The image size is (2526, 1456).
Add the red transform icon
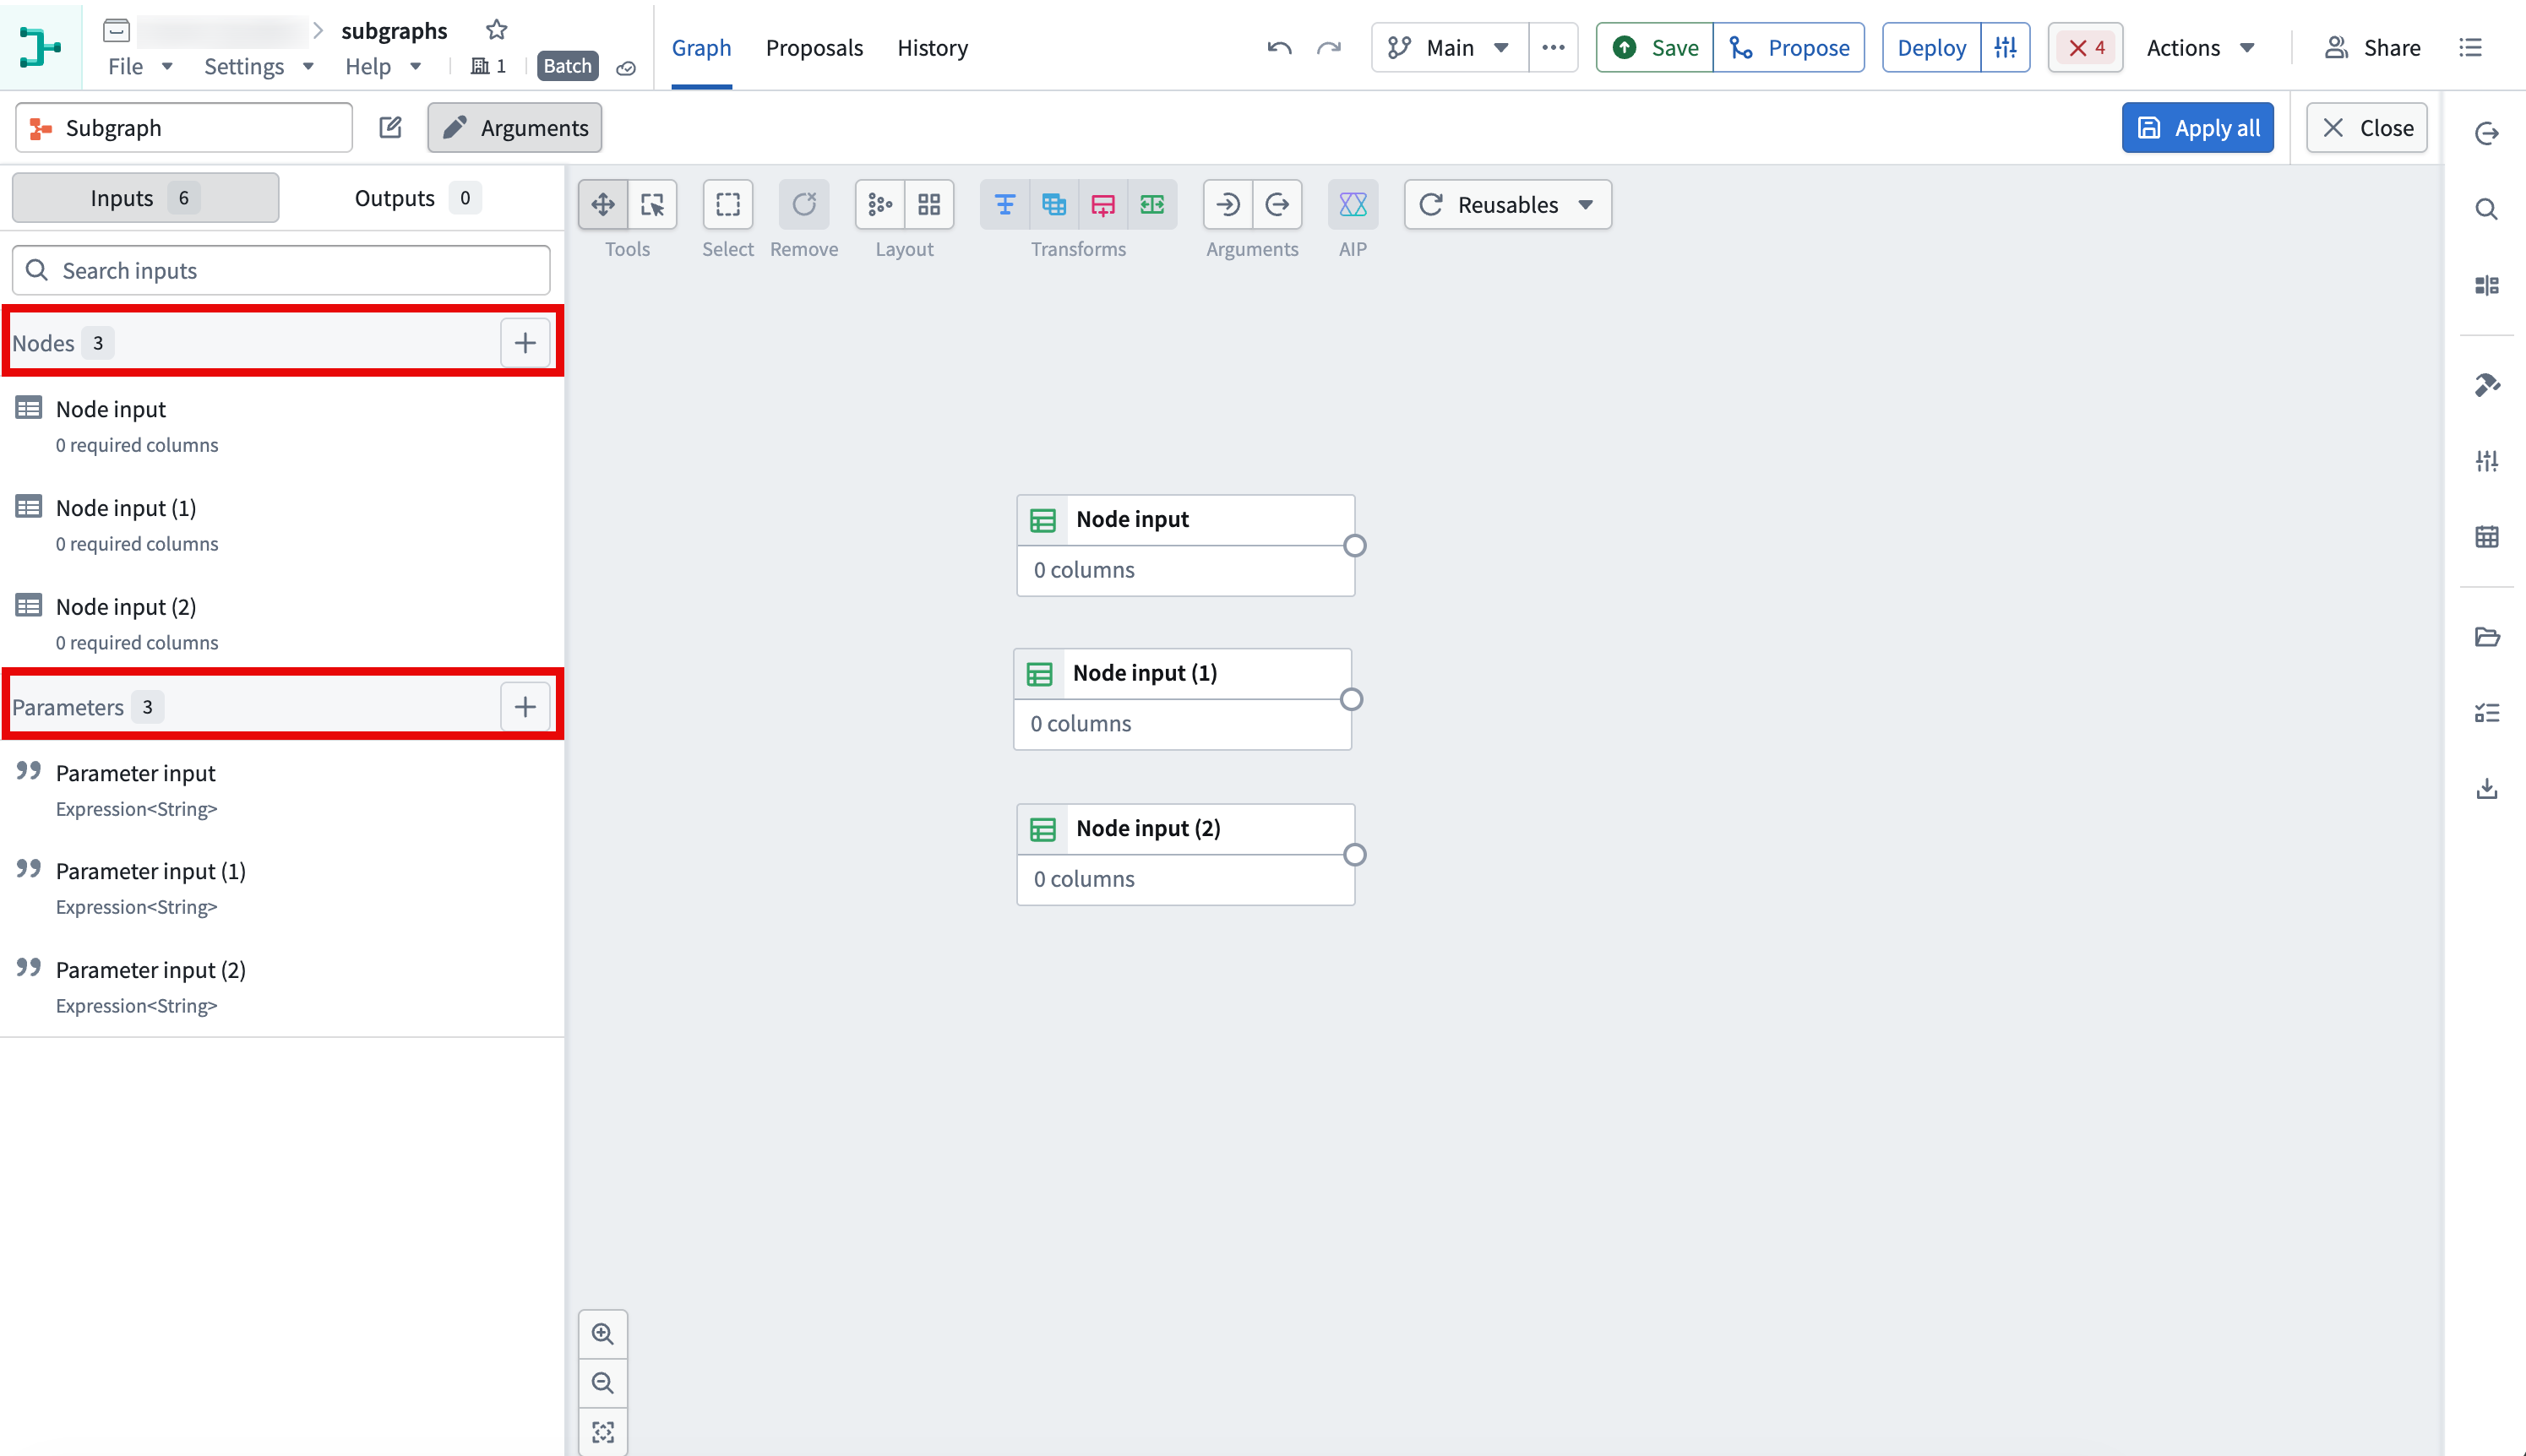[x=1103, y=205]
